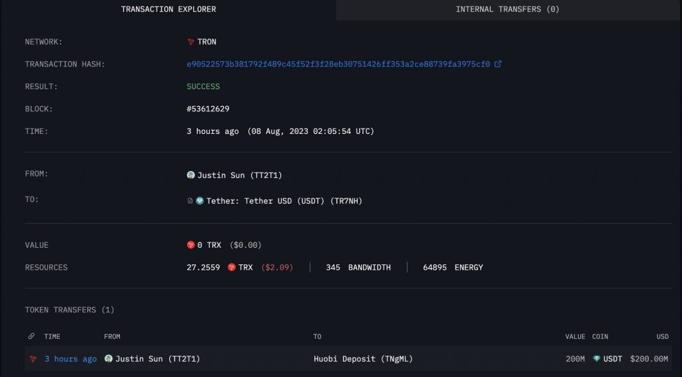Click the USDT coin icon in the transfer row
682x377 pixels.
[597, 359]
